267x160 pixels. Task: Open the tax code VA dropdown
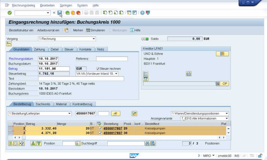[x=116, y=74]
